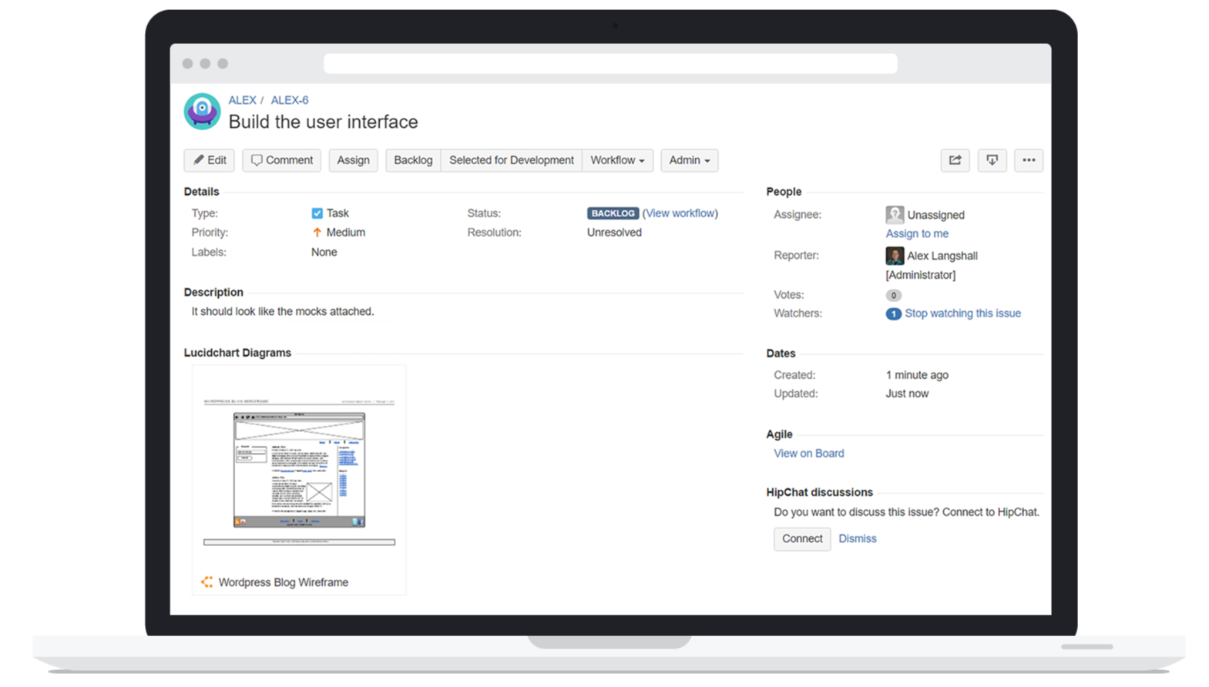
Task: Click the Task type checkbox icon
Action: 317,213
